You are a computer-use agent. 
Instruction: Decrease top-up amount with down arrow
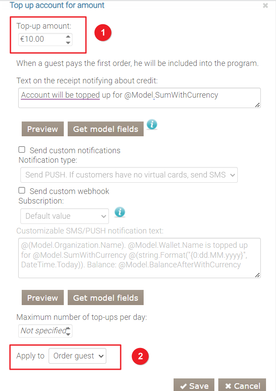tap(68, 43)
